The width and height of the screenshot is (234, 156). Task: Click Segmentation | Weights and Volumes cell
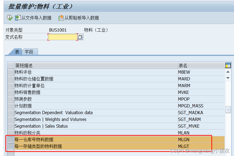pyautogui.click(x=96, y=119)
